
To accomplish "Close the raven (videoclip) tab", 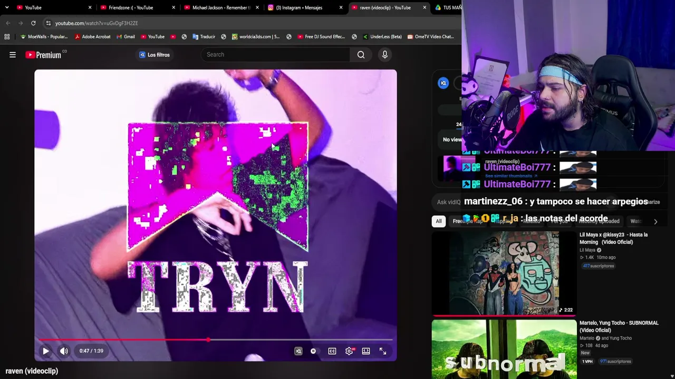I will pyautogui.click(x=425, y=7).
